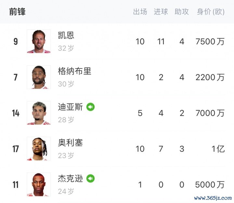Click green transfer-in icon beside 迪亚斯
Viewport: 234px width, 203px height.
(x=90, y=107)
